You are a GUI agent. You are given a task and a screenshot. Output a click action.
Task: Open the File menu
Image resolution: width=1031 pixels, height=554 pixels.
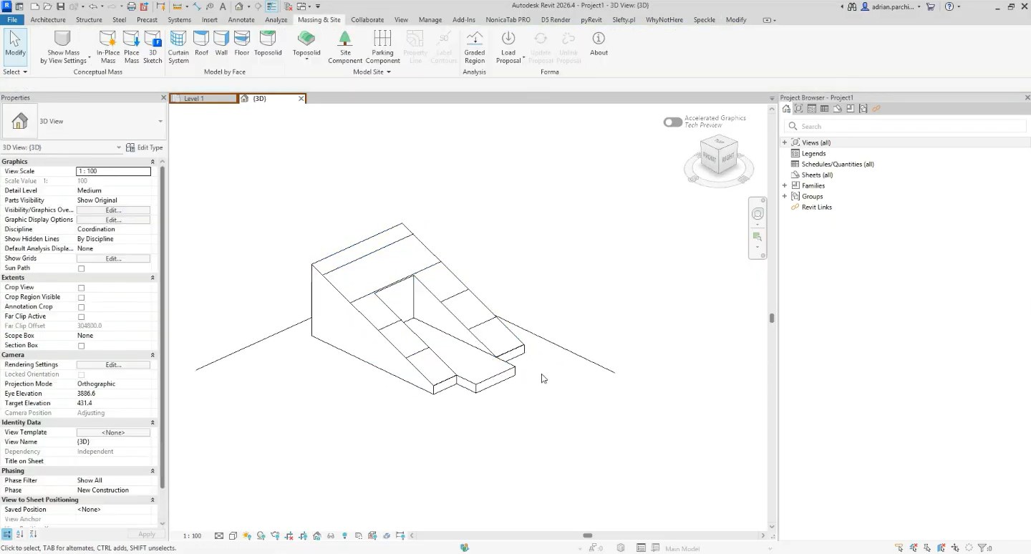coord(12,20)
